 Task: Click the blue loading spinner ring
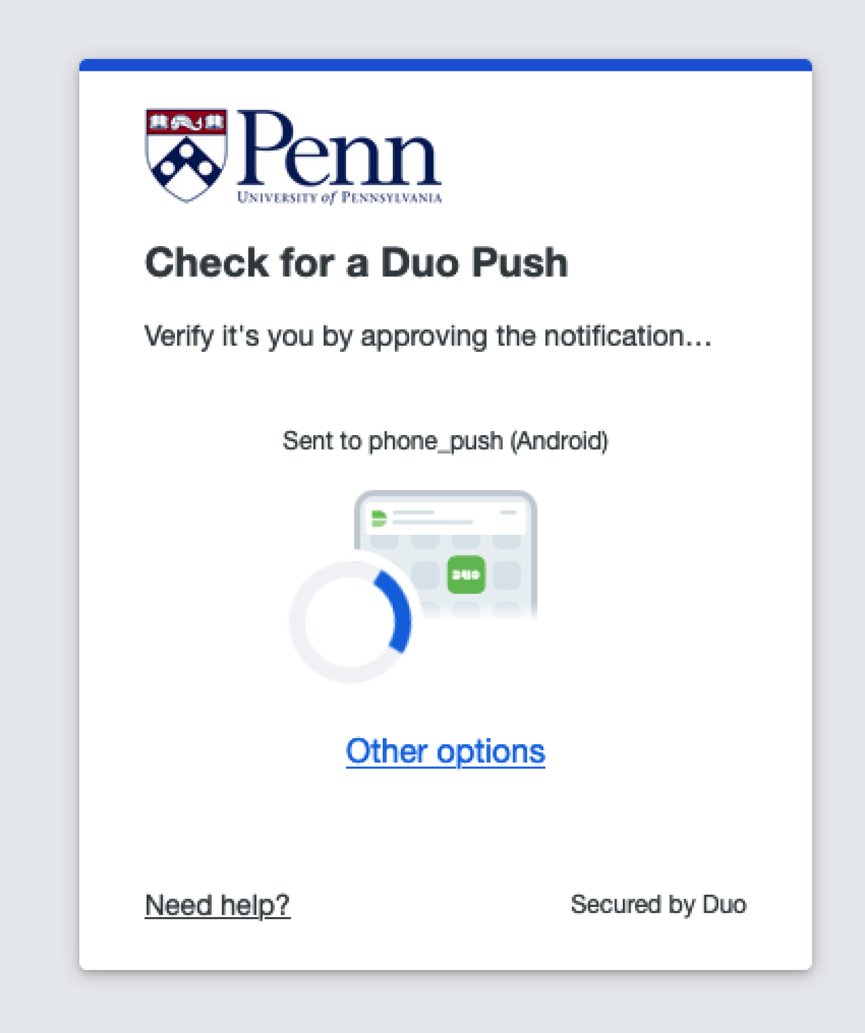point(351,621)
